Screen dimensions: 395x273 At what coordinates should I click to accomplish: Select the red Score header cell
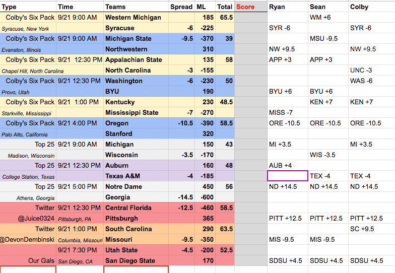[251, 7]
